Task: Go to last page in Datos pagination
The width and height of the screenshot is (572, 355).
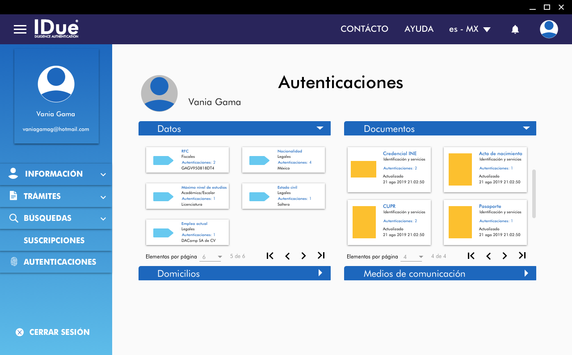Action: [x=321, y=256]
